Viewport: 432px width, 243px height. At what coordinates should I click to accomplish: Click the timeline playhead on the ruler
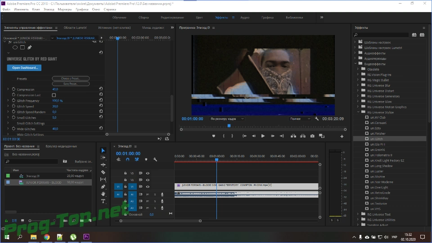(x=216, y=159)
